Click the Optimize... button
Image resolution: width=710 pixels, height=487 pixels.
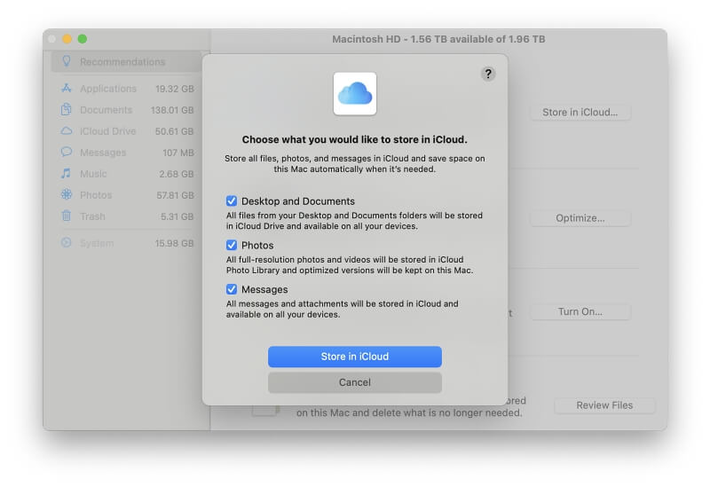580,218
